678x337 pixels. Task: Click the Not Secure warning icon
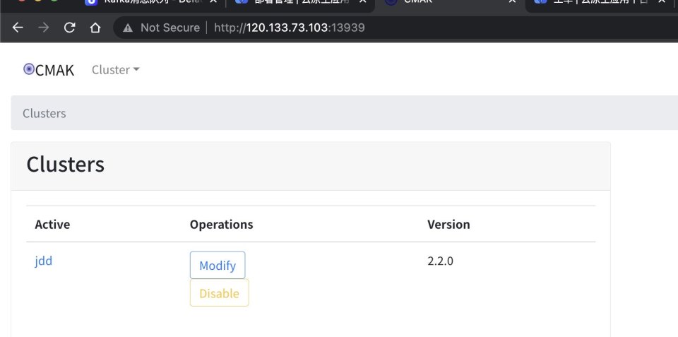(x=128, y=28)
